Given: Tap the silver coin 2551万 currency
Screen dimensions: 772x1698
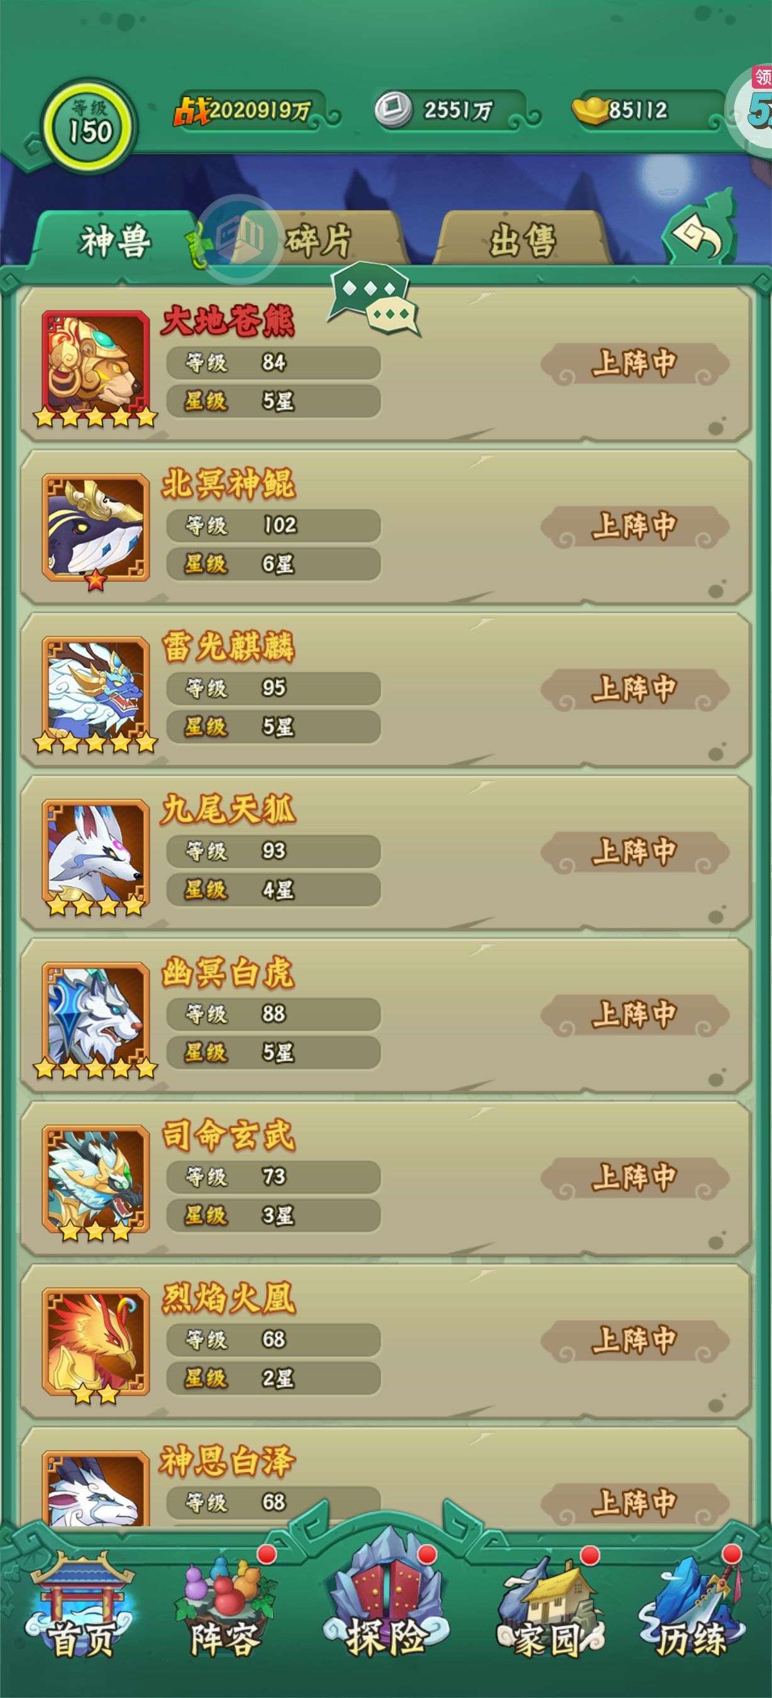Looking at the screenshot, I should pyautogui.click(x=451, y=109).
